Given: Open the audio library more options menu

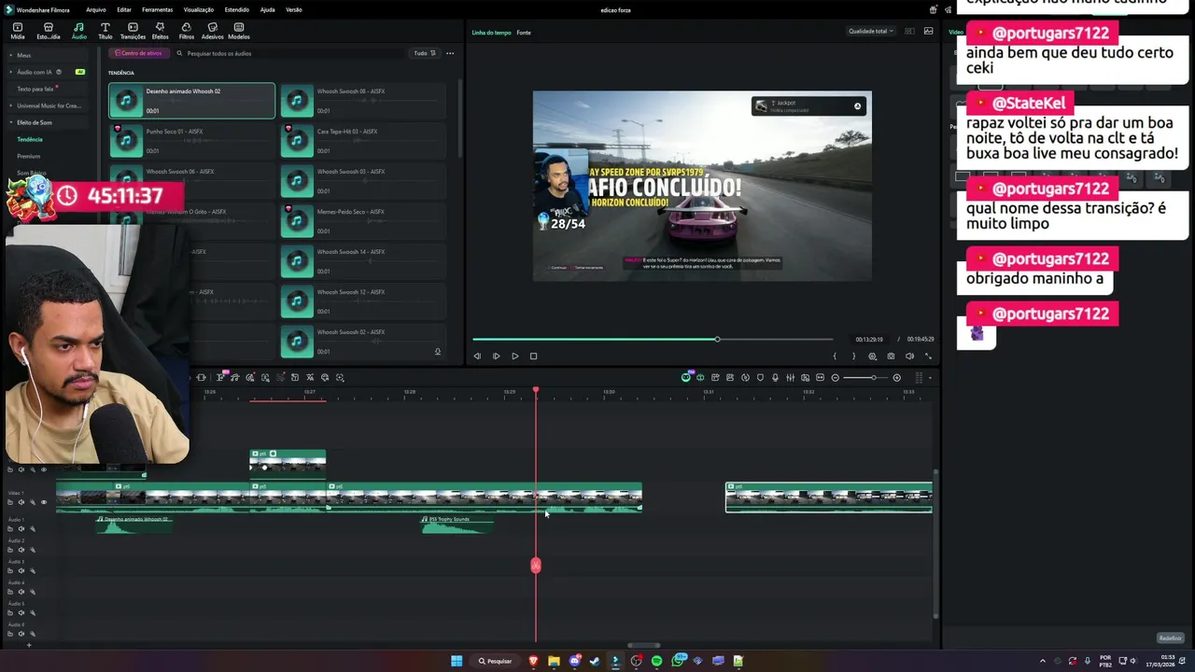Looking at the screenshot, I should click(x=450, y=53).
